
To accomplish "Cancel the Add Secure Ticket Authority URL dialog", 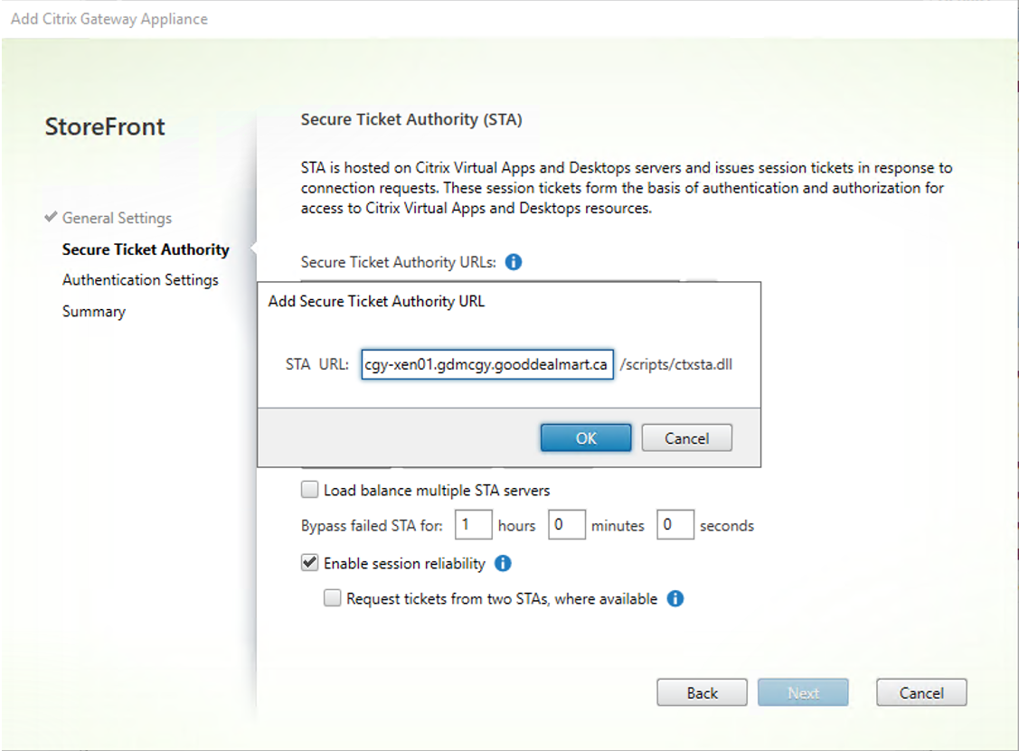I will 686,438.
